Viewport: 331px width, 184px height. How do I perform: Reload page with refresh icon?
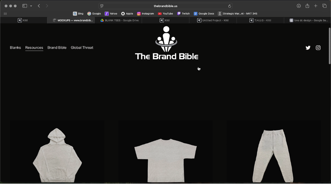click(x=230, y=6)
